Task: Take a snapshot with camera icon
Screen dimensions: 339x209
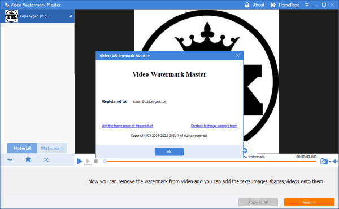Action: [324, 161]
